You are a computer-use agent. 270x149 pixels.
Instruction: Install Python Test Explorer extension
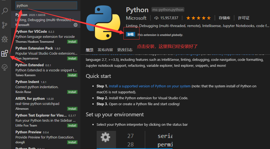(x=72, y=125)
